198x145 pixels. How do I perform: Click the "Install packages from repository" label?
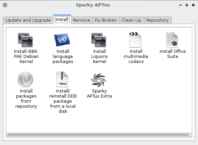(26, 99)
